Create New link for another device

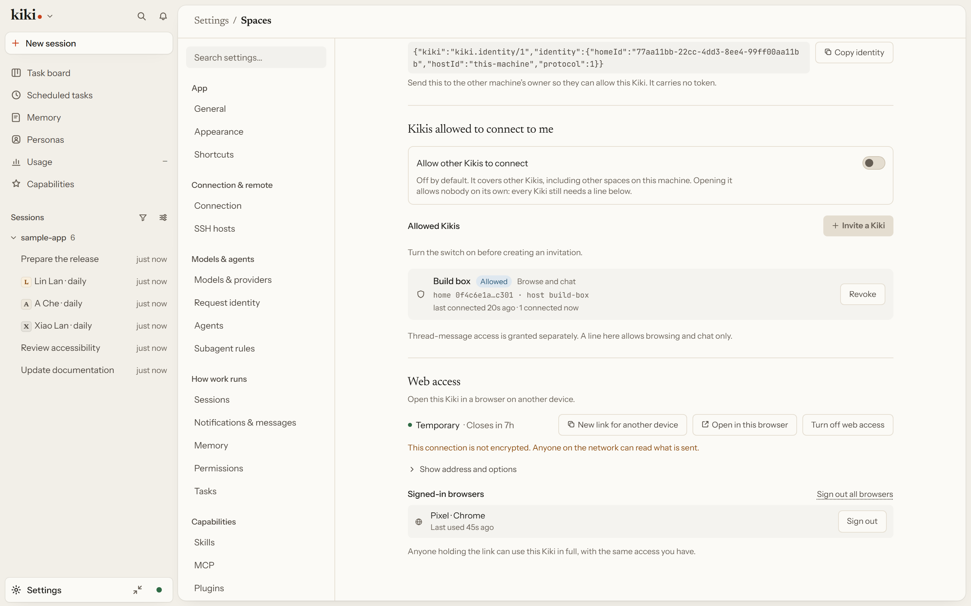(623, 425)
